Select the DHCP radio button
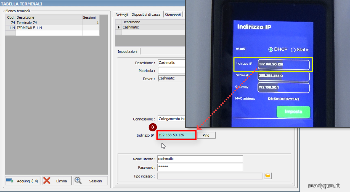The height and width of the screenshot is (192, 350). coord(271,50)
